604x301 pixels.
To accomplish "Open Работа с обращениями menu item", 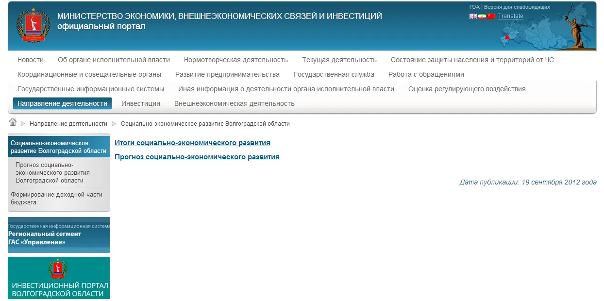I will [x=426, y=74].
